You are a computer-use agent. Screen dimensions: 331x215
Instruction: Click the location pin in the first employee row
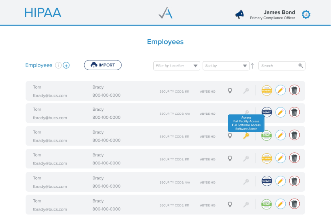230,91
